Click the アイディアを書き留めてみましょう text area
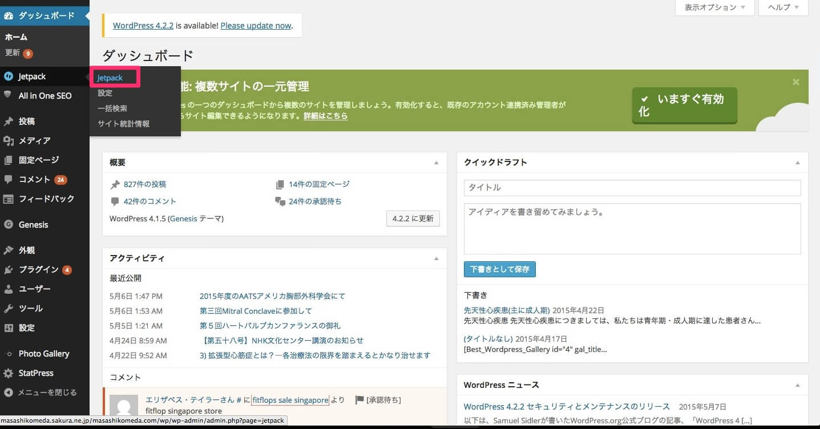820x429 pixels. 632,229
